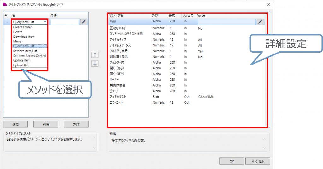Select Download Item method option

[x=24, y=37]
